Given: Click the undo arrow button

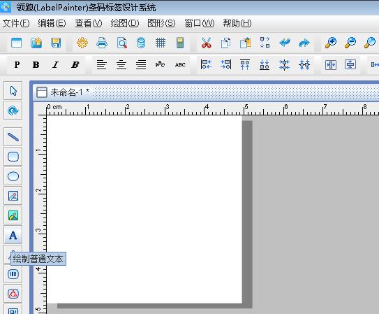Looking at the screenshot, I should [285, 43].
